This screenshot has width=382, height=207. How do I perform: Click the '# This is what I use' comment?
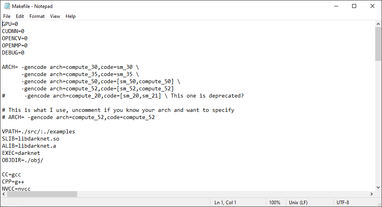pos(118,110)
